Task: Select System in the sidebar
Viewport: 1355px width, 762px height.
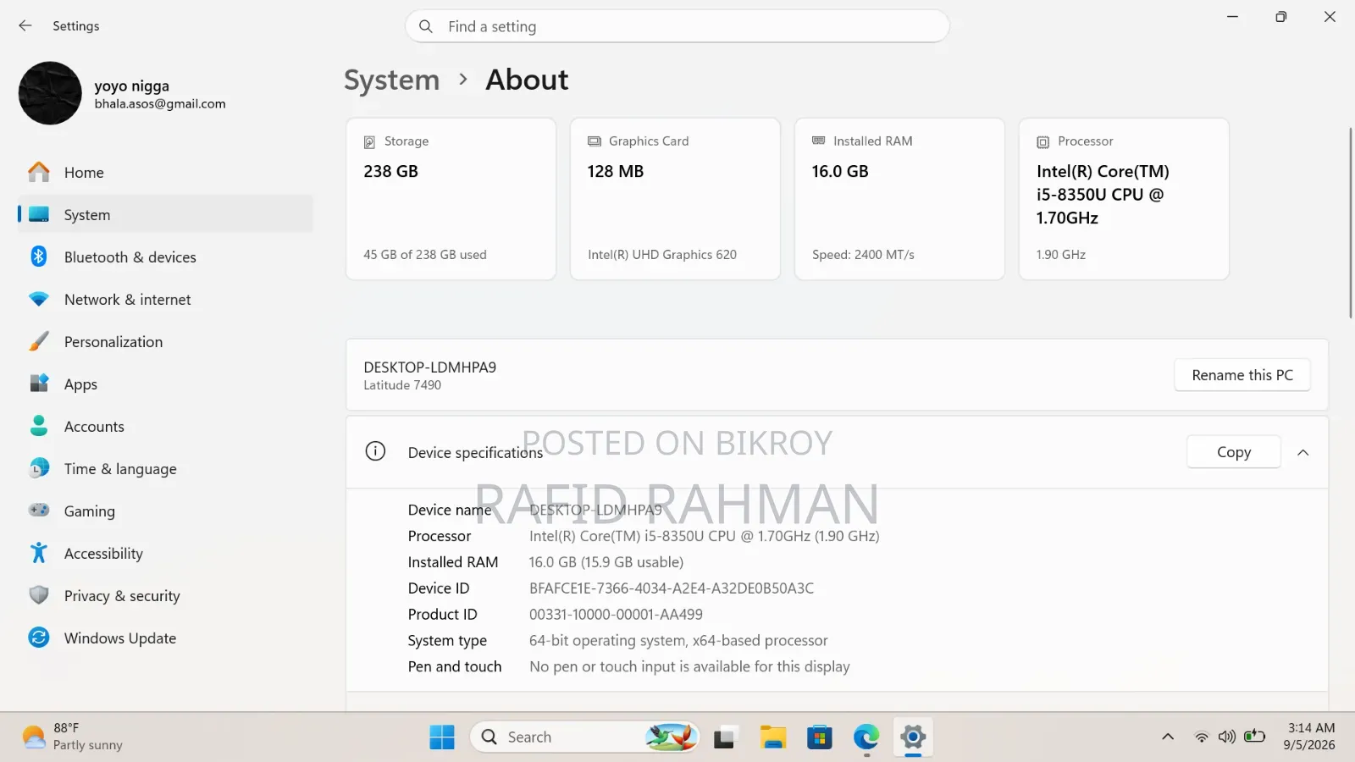Action: click(x=166, y=214)
